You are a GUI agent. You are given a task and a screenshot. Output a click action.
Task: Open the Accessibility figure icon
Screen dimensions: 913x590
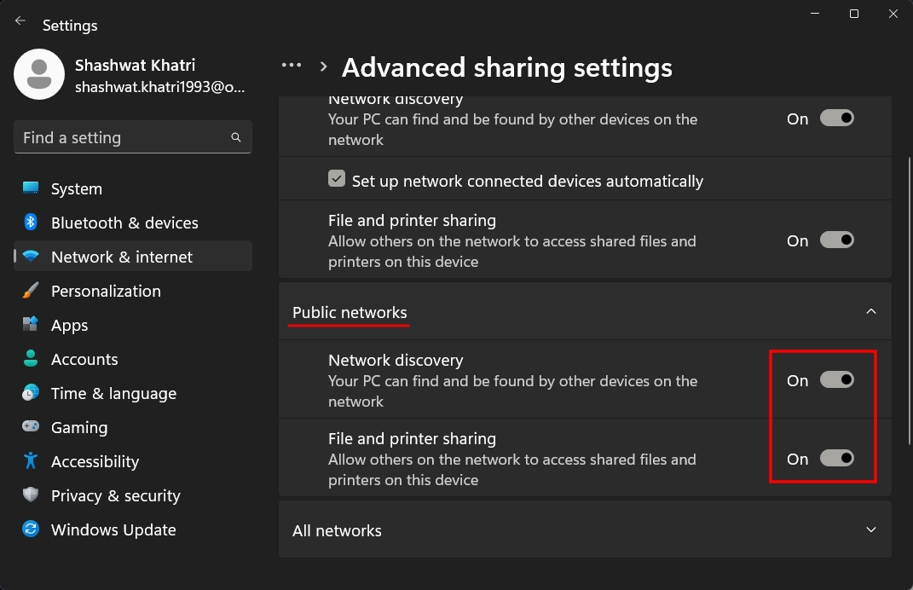pyautogui.click(x=31, y=461)
